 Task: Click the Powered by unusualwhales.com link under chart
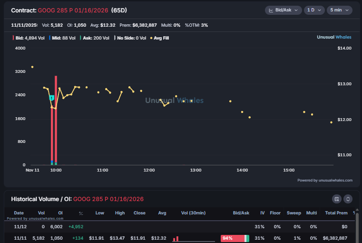[325, 180]
